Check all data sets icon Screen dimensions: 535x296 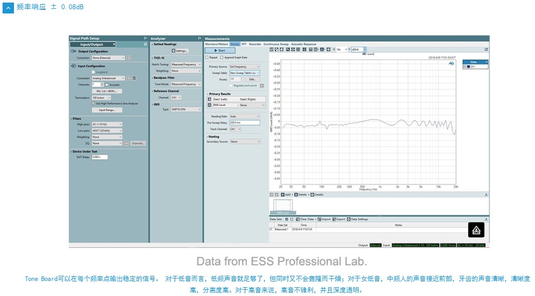tap(287, 219)
